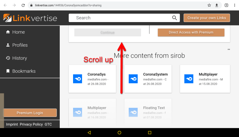This screenshot has width=239, height=137.
Task: Click the heading 'More content from sirob'
Action: pos(150,55)
